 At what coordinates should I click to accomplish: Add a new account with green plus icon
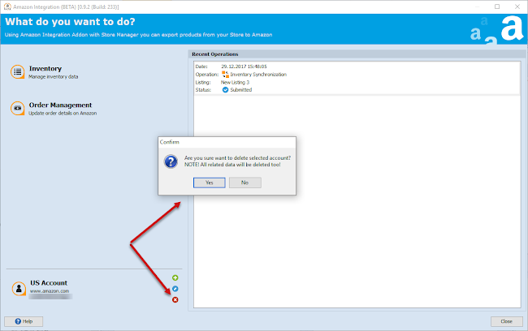[x=175, y=277]
